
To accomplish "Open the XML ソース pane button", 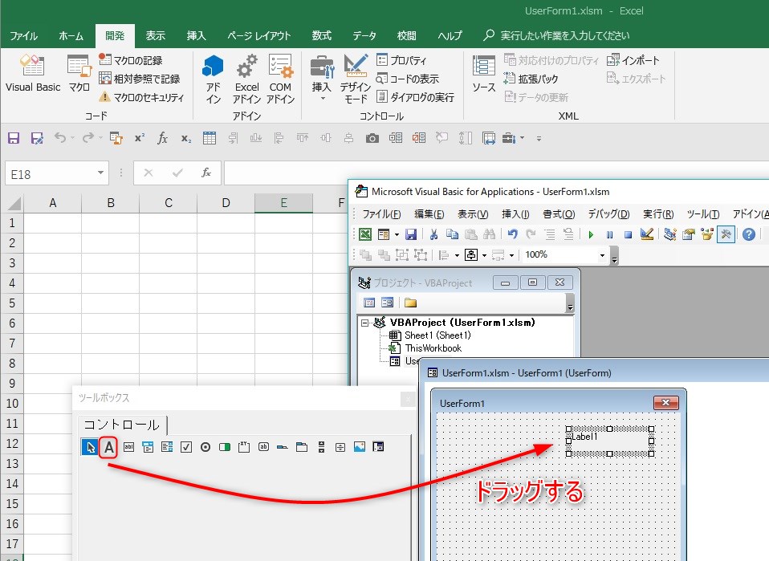I will (x=483, y=73).
